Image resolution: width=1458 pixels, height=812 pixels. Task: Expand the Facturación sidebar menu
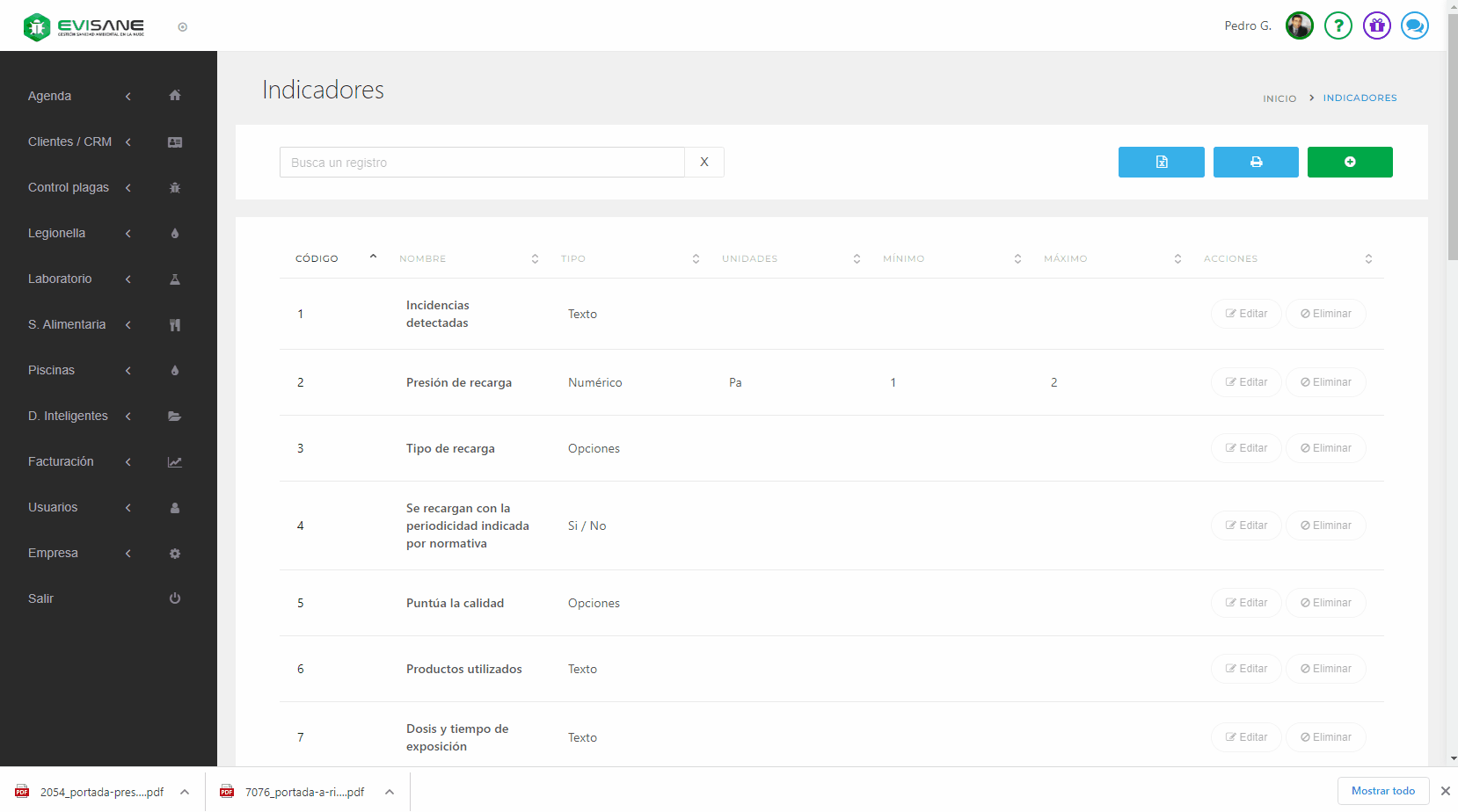tap(61, 461)
